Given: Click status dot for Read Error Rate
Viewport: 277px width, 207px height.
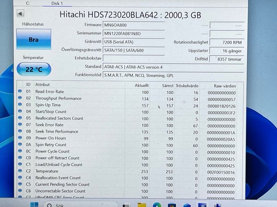Looking at the screenshot, I should click(x=20, y=92).
